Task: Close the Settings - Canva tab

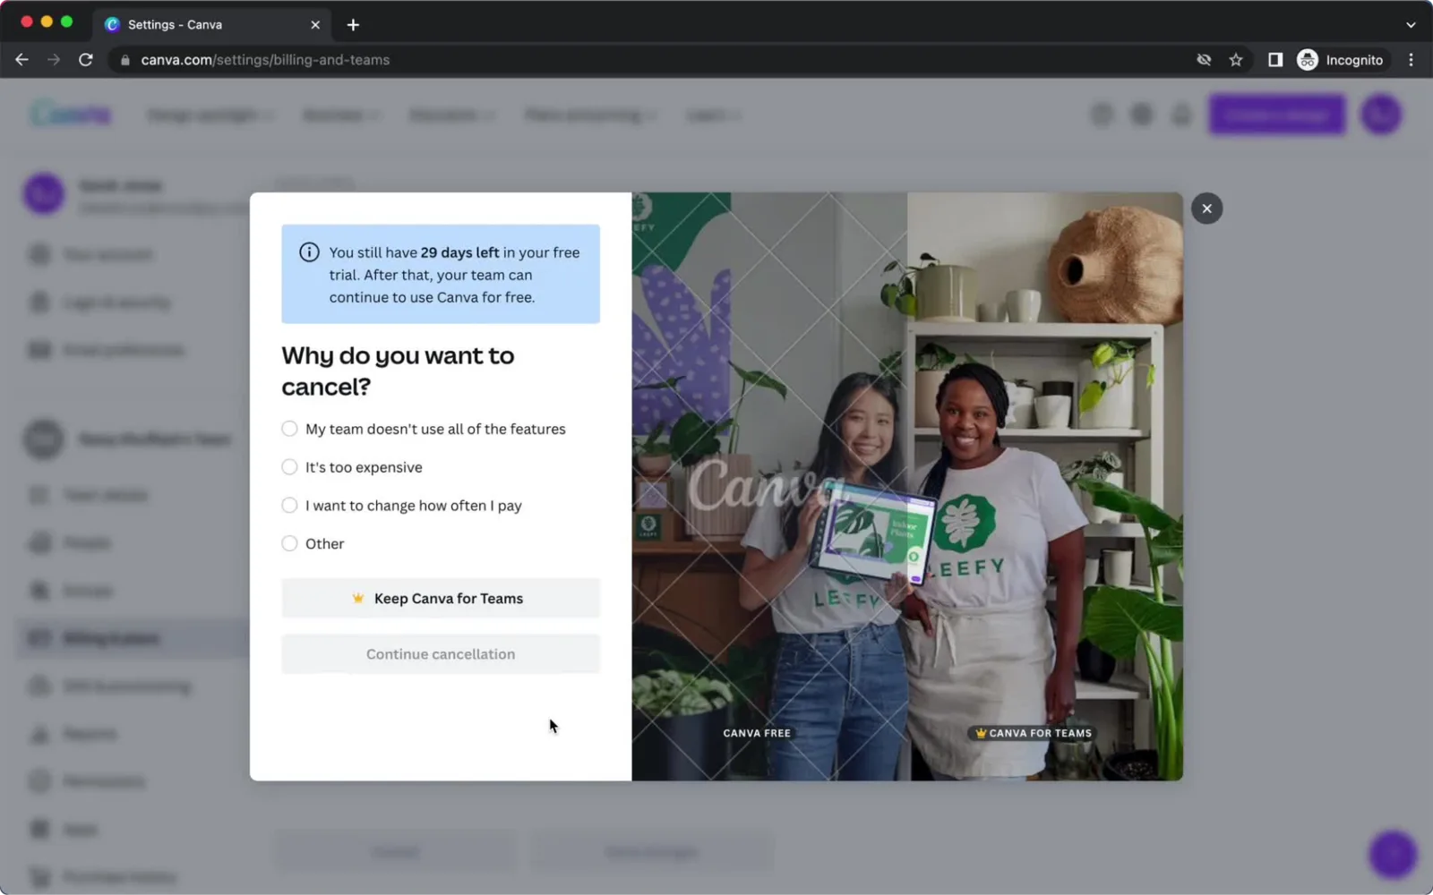Action: [315, 25]
